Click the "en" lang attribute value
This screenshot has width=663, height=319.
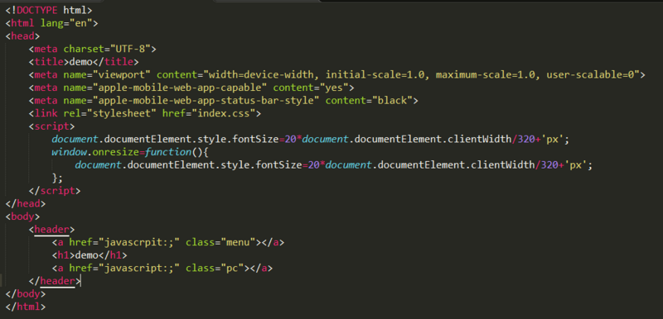coord(80,23)
